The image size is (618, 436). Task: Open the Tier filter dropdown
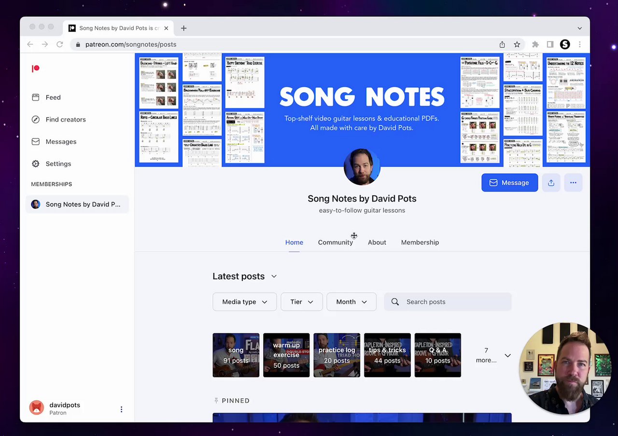[302, 302]
